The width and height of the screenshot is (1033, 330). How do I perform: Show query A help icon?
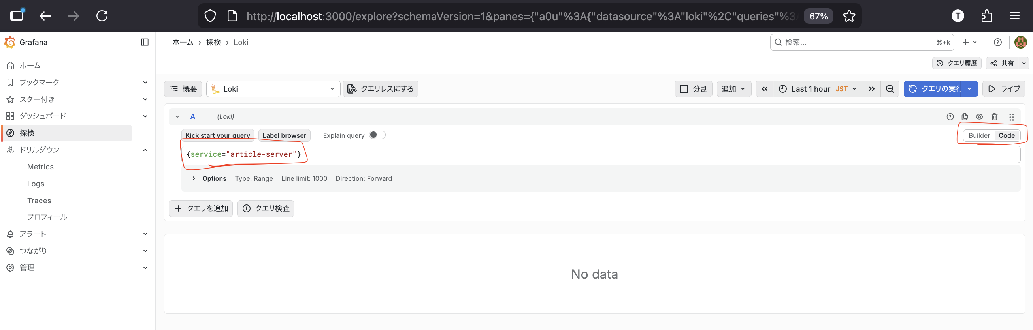click(x=950, y=116)
